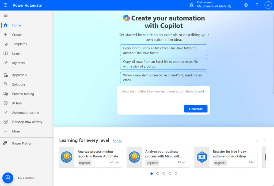
Task: Open Analyze process mining reports card
Action: 90,157
